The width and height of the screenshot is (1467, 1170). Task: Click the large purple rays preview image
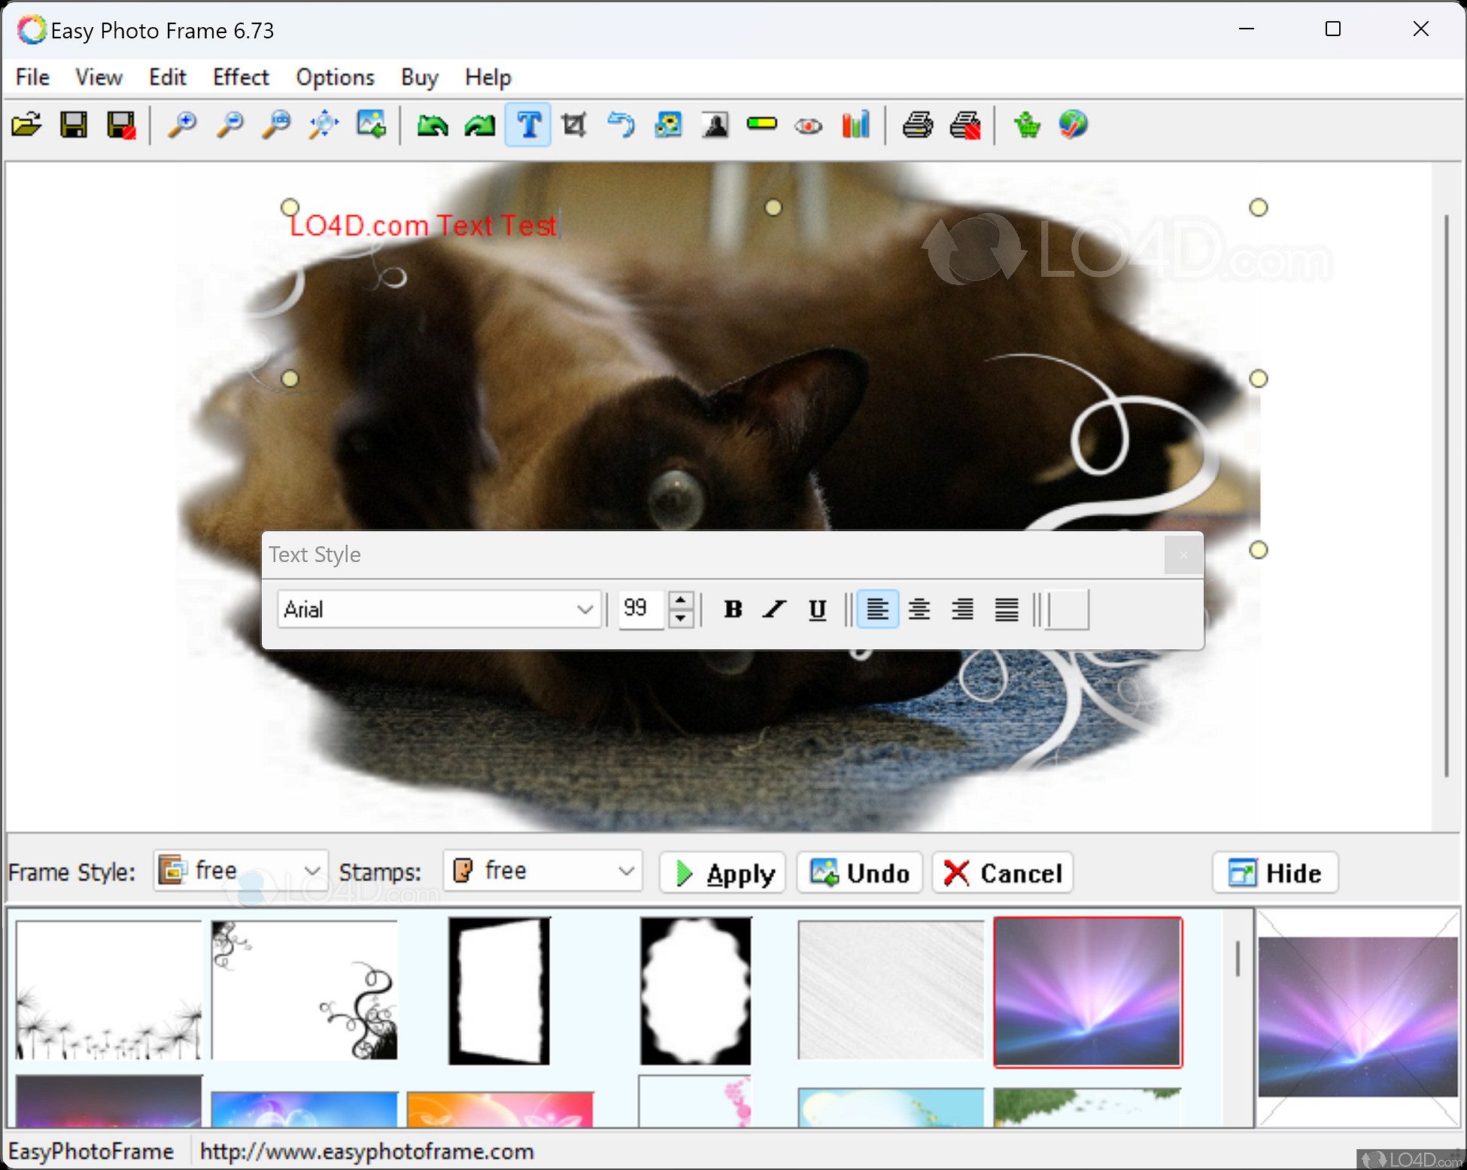pos(1358,1017)
